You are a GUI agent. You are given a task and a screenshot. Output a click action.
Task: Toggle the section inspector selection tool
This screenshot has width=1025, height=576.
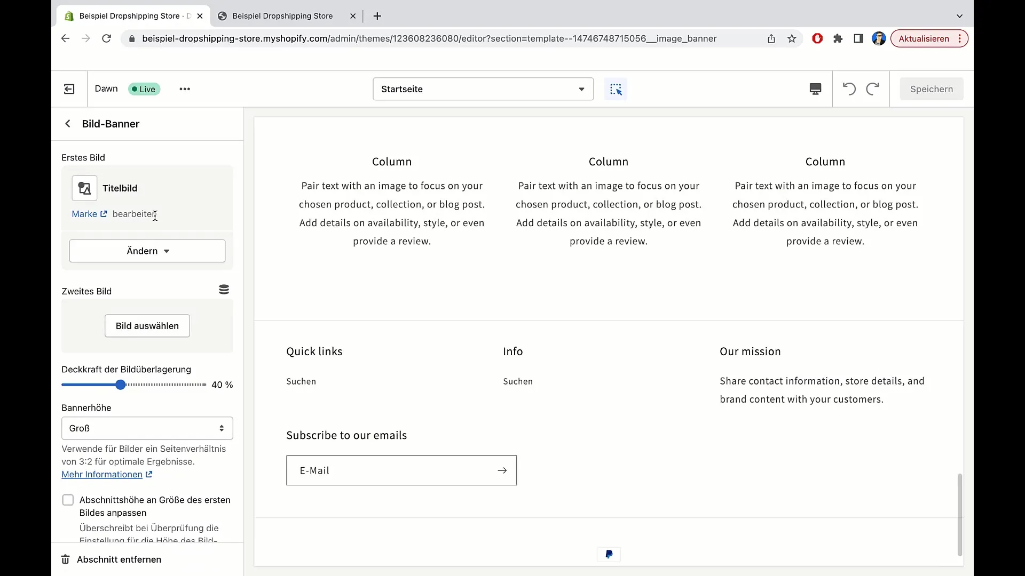pyautogui.click(x=616, y=89)
